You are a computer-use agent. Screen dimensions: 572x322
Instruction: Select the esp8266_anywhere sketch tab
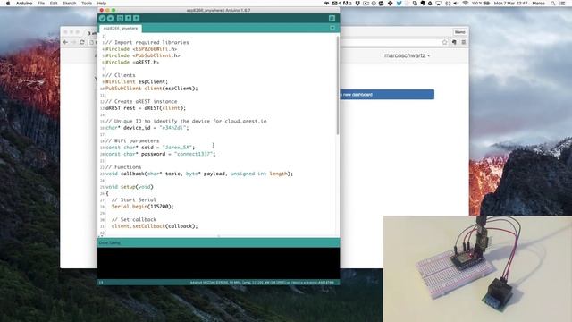(x=121, y=28)
